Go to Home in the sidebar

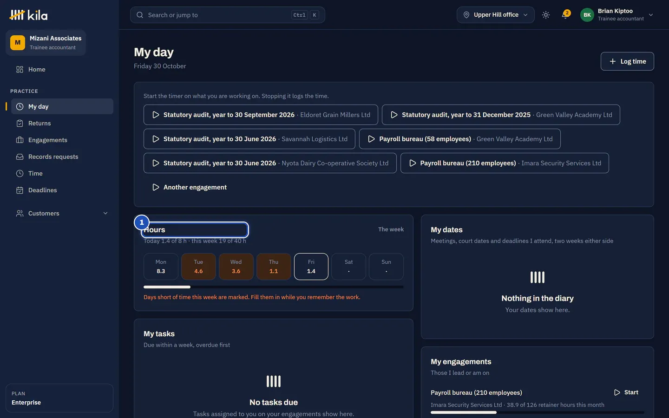pos(62,69)
